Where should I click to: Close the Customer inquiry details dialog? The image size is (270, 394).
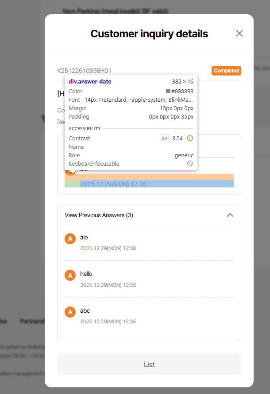(239, 33)
